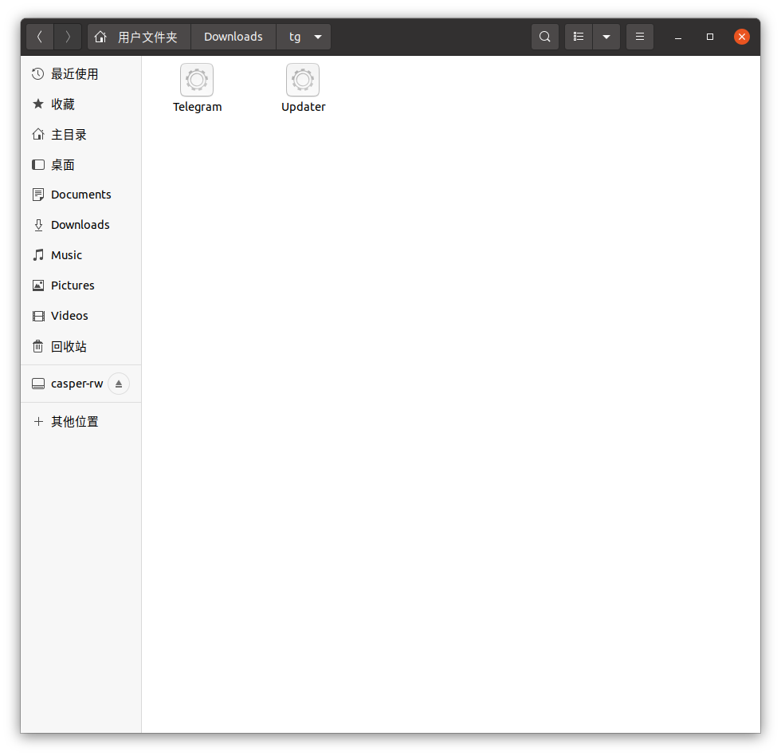Viewport: 781px width, 756px height.
Task: Click the Updater file name label
Action: (x=303, y=107)
